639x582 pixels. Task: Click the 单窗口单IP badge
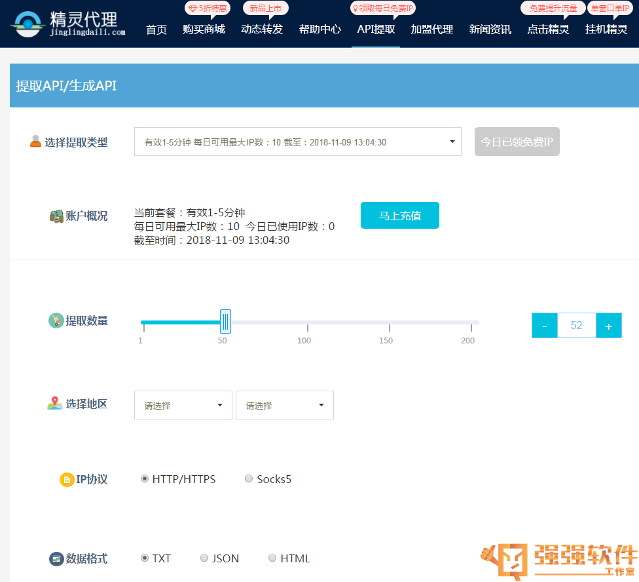click(610, 8)
